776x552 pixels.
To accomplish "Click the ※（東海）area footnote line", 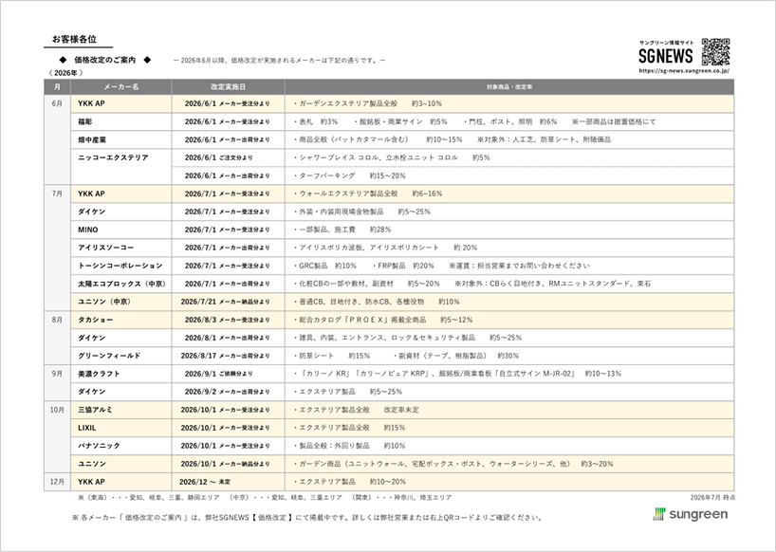I will (265, 498).
